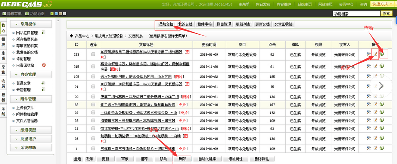This screenshot has width=397, height=164.
Task: Open the 快捷方式 dropdown menu
Action: (382, 4)
